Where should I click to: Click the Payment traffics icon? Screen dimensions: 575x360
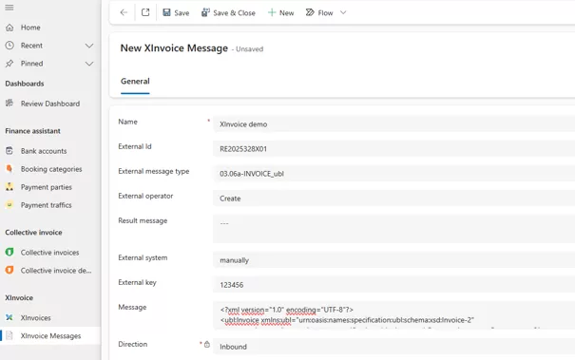pyautogui.click(x=10, y=204)
